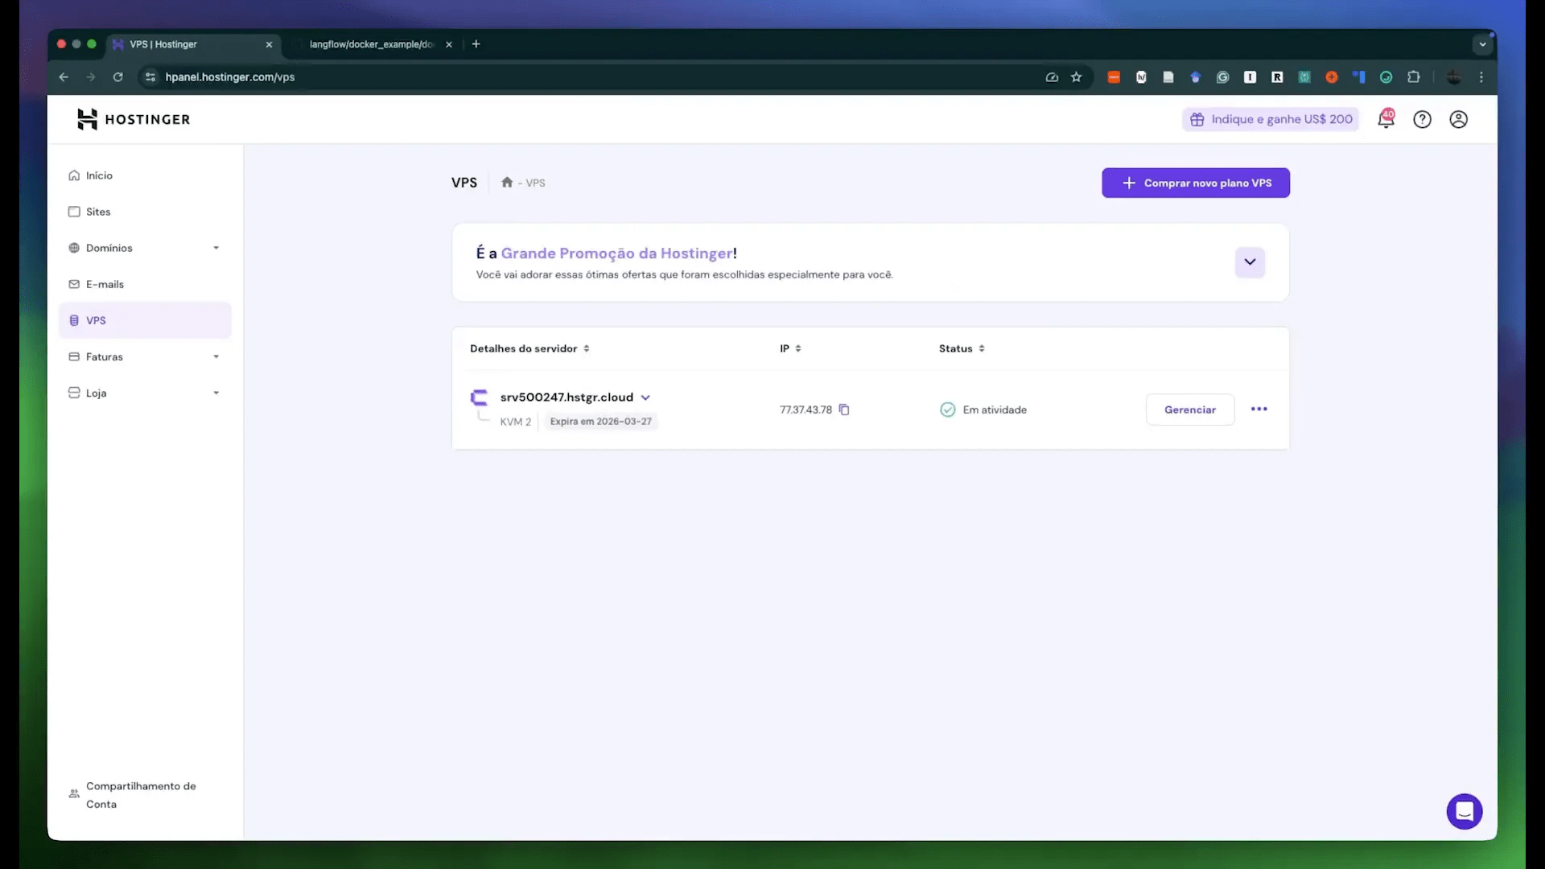The width and height of the screenshot is (1545, 869).
Task: Expand the Faturas sidebar menu
Action: [x=216, y=356]
